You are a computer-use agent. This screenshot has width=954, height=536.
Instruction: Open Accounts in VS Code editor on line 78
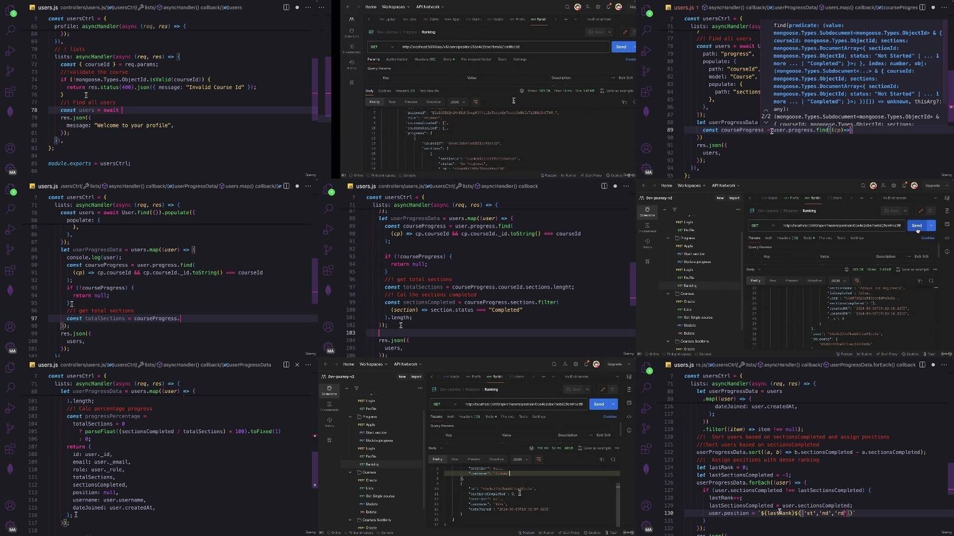tap(10, 148)
